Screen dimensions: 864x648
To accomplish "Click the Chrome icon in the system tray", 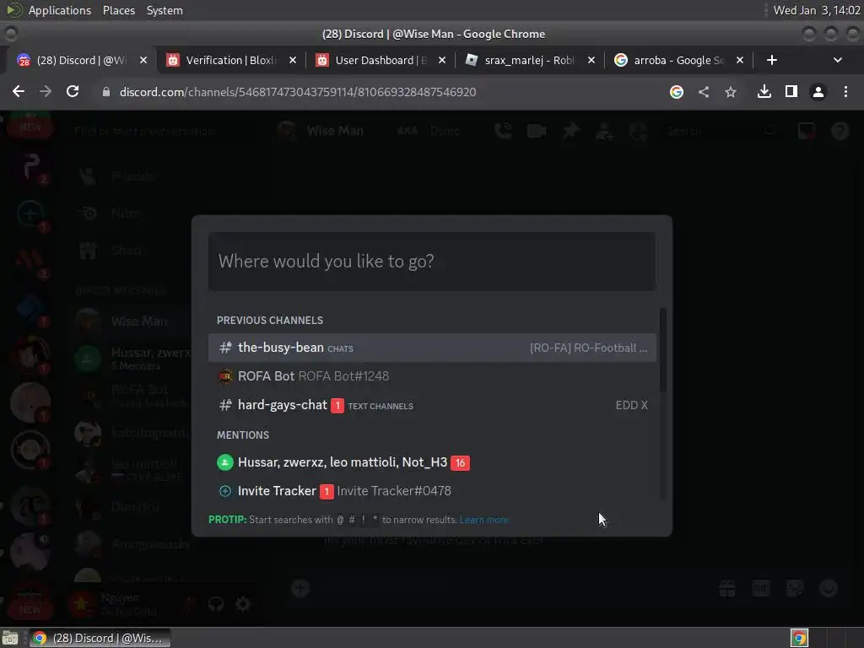I will click(799, 638).
